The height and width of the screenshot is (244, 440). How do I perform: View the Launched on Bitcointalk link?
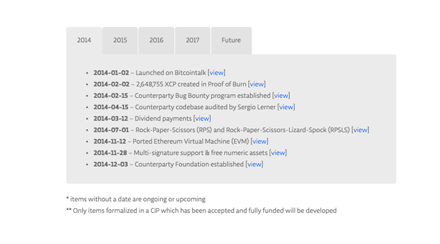tap(217, 73)
